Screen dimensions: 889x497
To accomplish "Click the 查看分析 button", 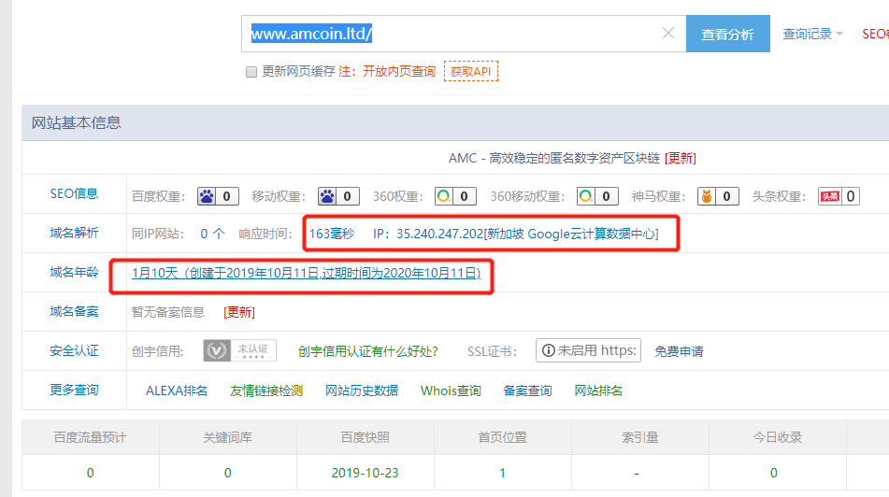I will point(728,34).
